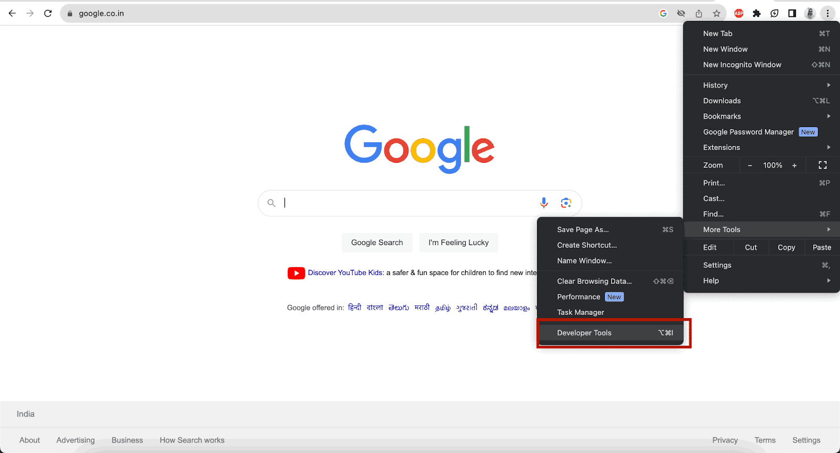Screen dimensions: 840x453
Task: Open the Extensions puzzle icon
Action: click(757, 13)
